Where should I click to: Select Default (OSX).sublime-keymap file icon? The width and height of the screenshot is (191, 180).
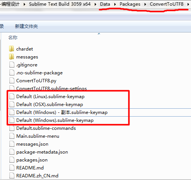pyautogui.click(x=12, y=104)
